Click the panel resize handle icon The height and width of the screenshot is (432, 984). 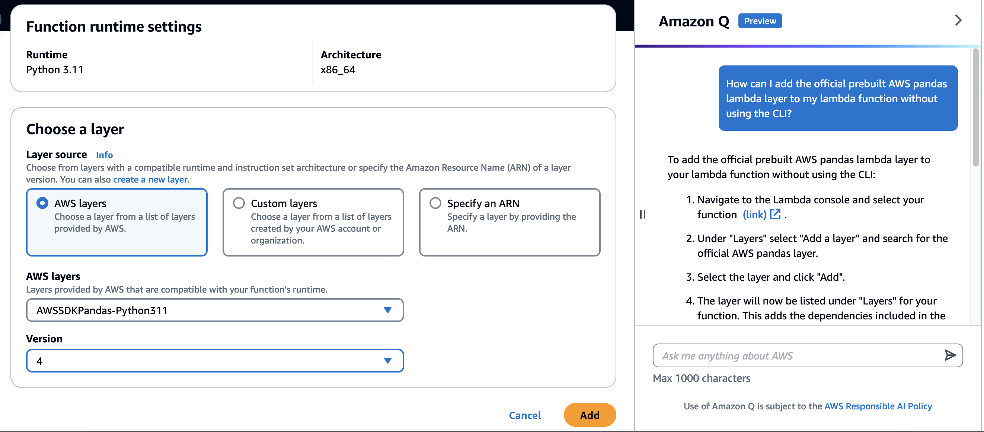tap(643, 215)
